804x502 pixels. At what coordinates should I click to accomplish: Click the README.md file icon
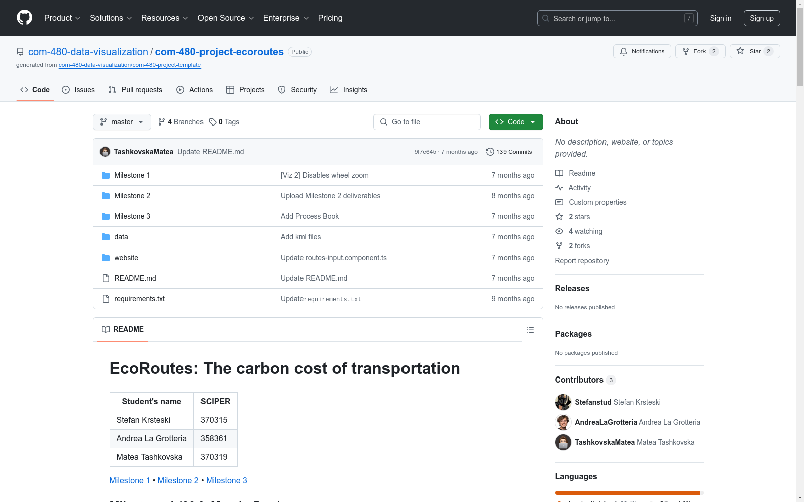[x=106, y=278]
